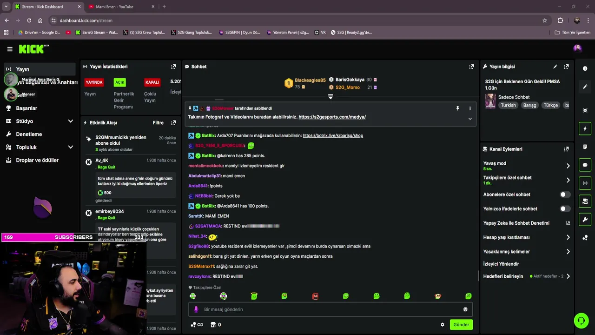Click the info icon in right sidebar
595x335 pixels.
pyautogui.click(x=585, y=68)
